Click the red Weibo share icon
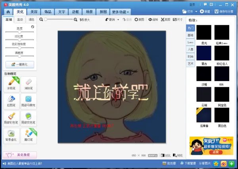 (x=224, y=163)
